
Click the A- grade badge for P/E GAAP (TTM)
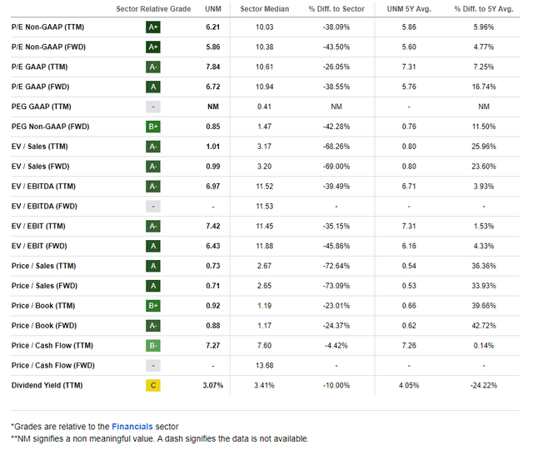153,67
